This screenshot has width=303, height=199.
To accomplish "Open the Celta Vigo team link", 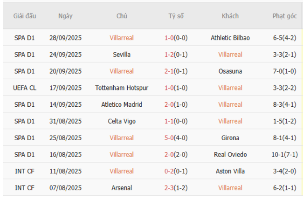I will pyautogui.click(x=122, y=121).
